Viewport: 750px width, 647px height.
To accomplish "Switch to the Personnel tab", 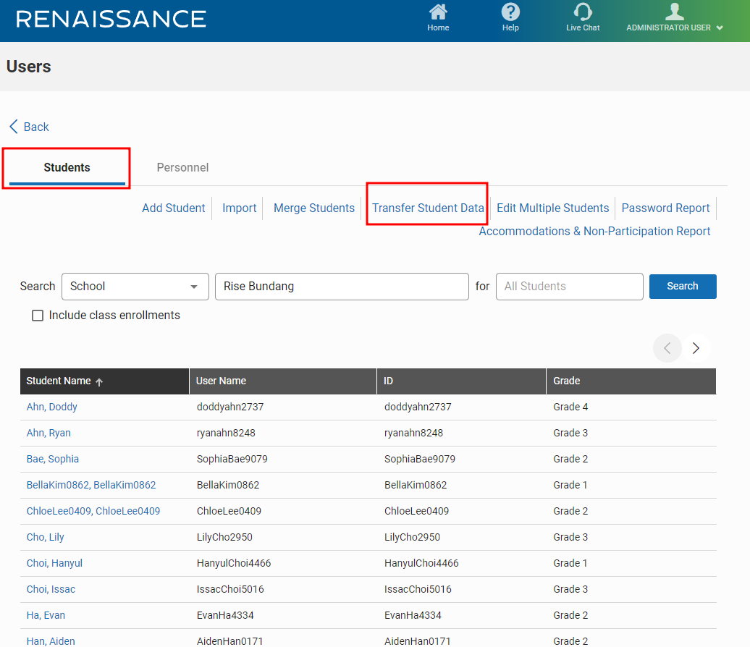I will pyautogui.click(x=182, y=167).
